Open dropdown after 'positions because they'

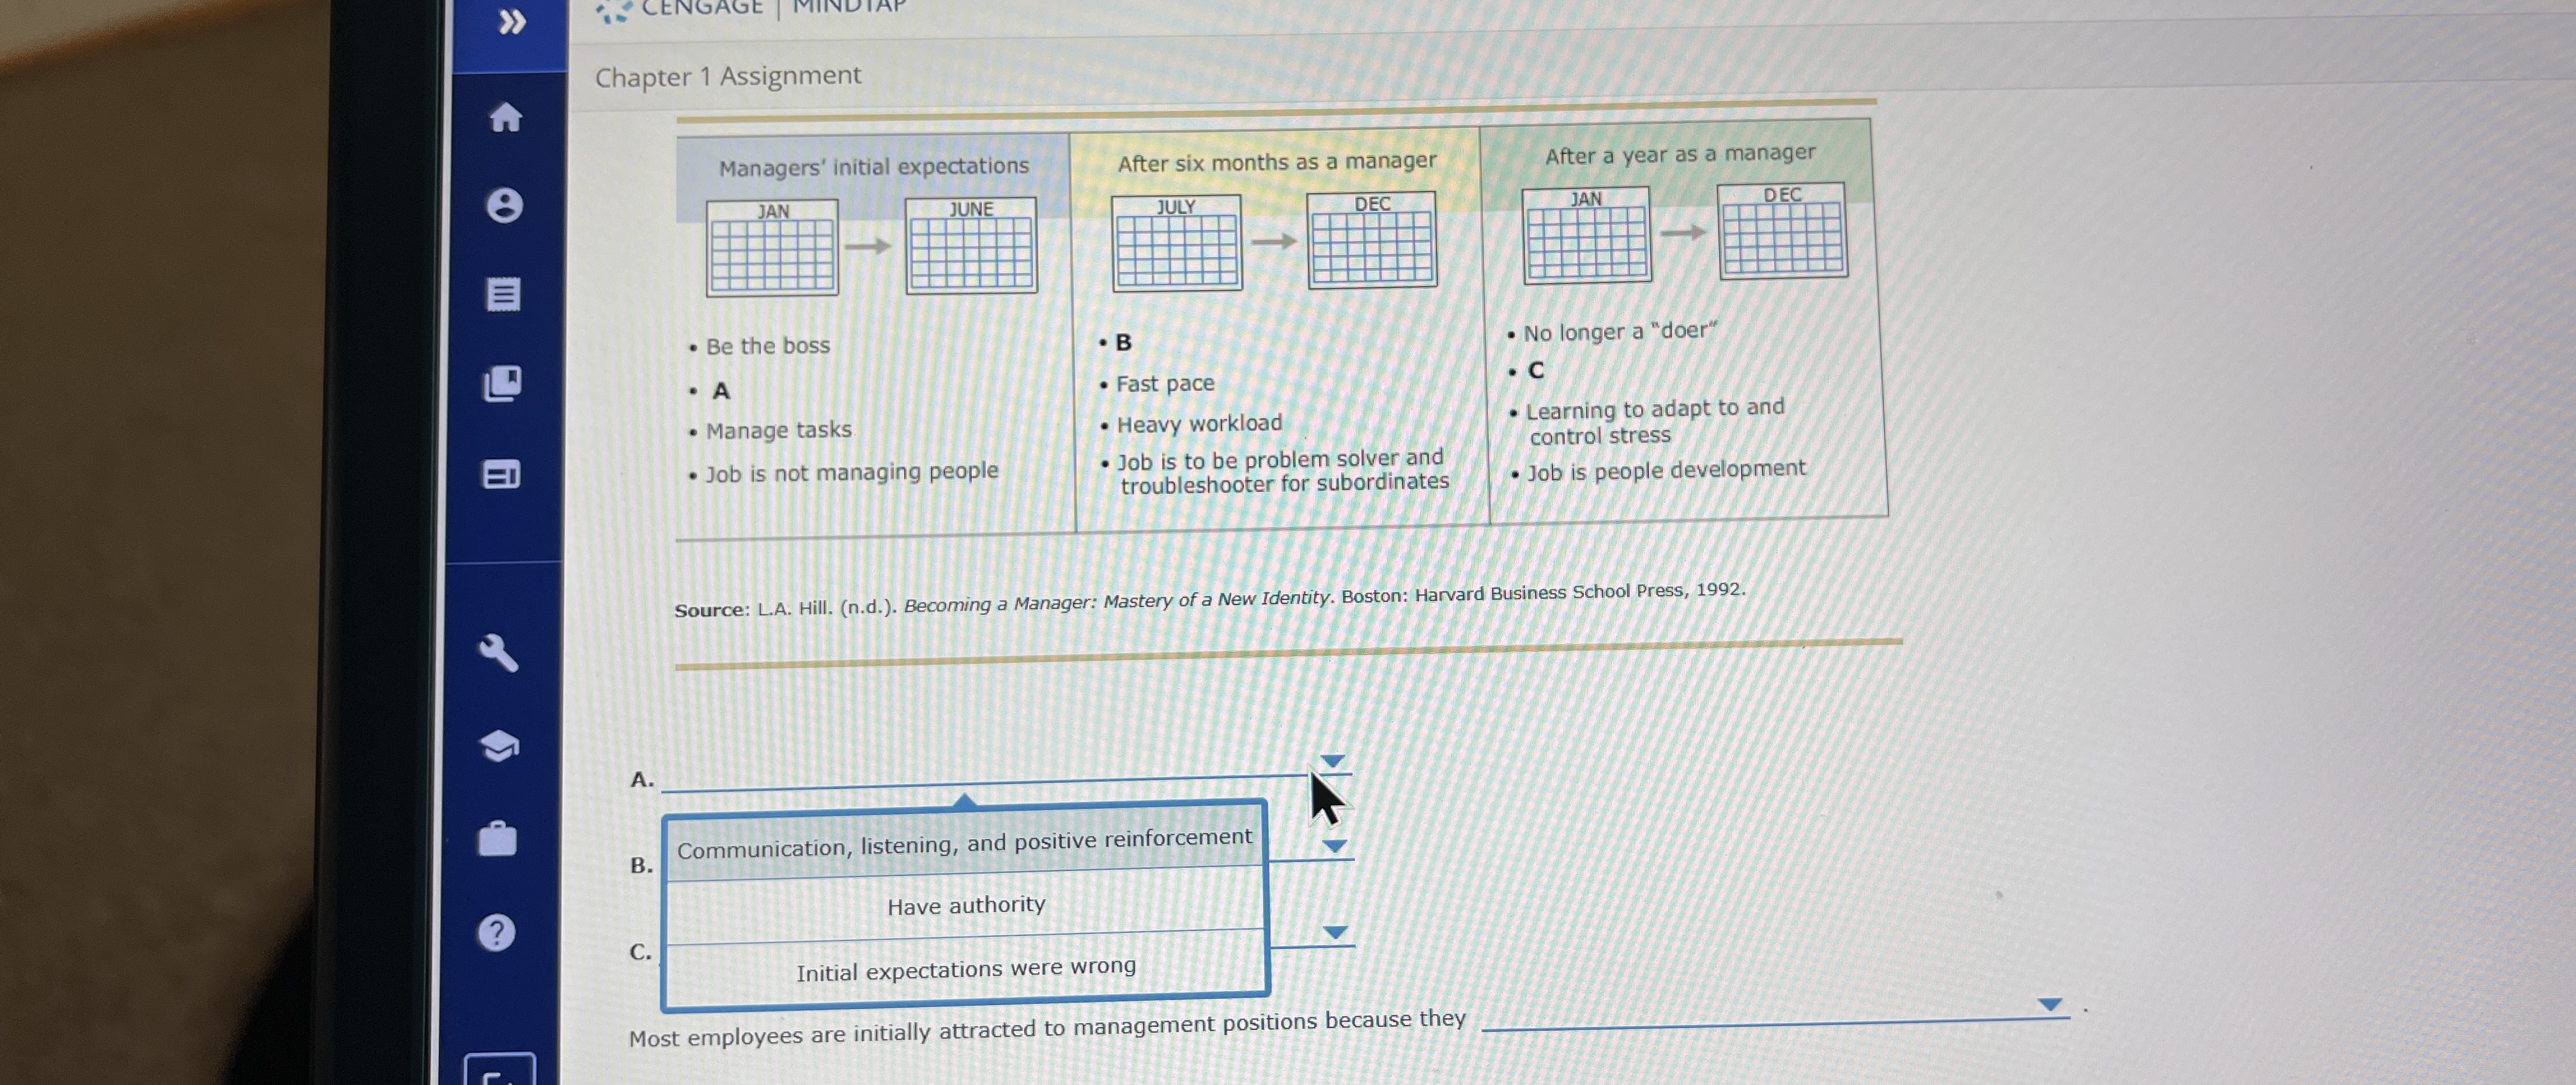[2049, 1004]
